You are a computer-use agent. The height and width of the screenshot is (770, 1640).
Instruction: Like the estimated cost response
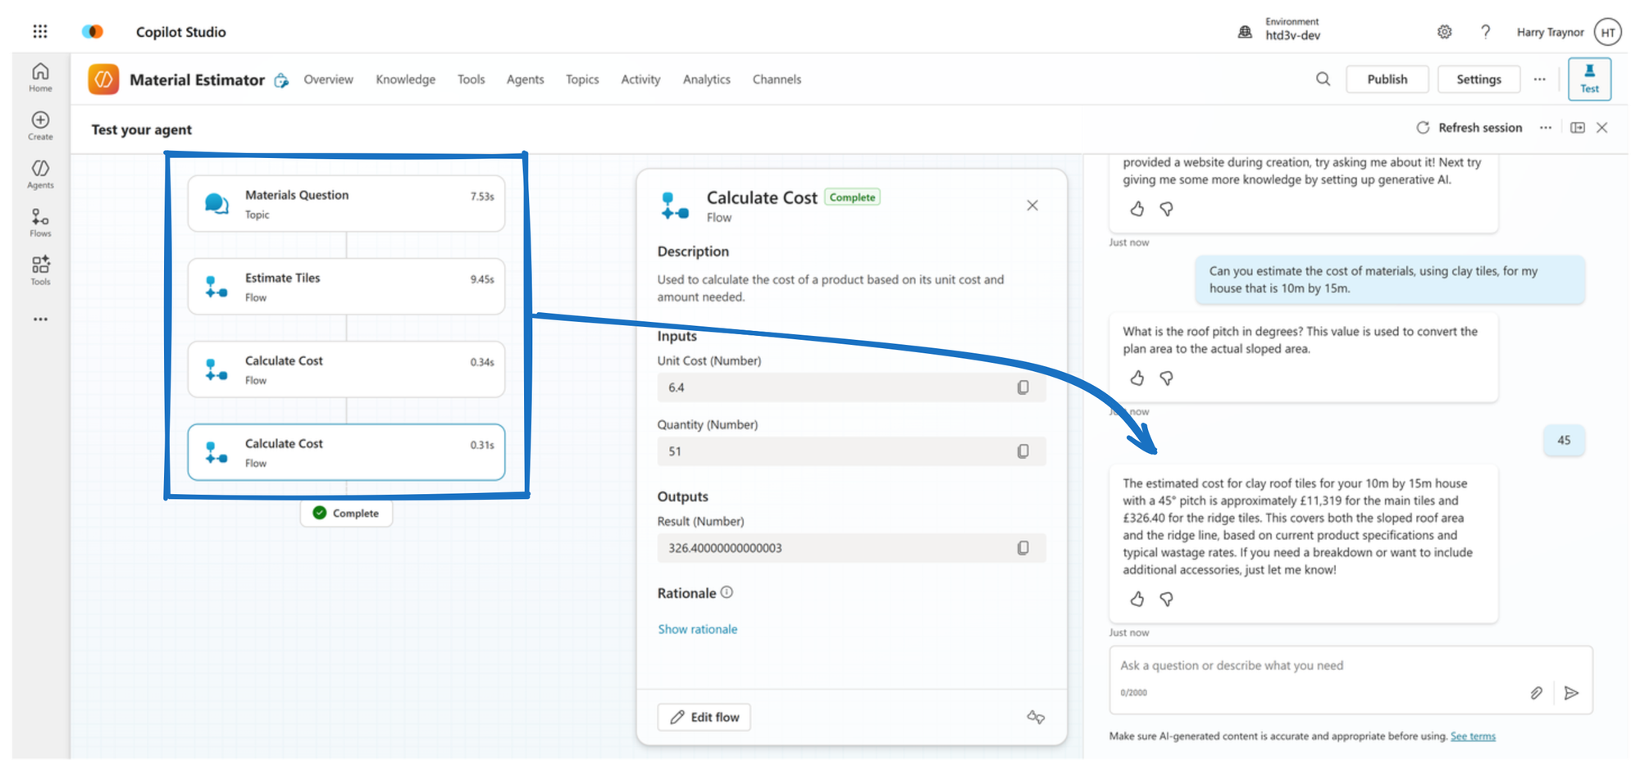click(x=1137, y=599)
